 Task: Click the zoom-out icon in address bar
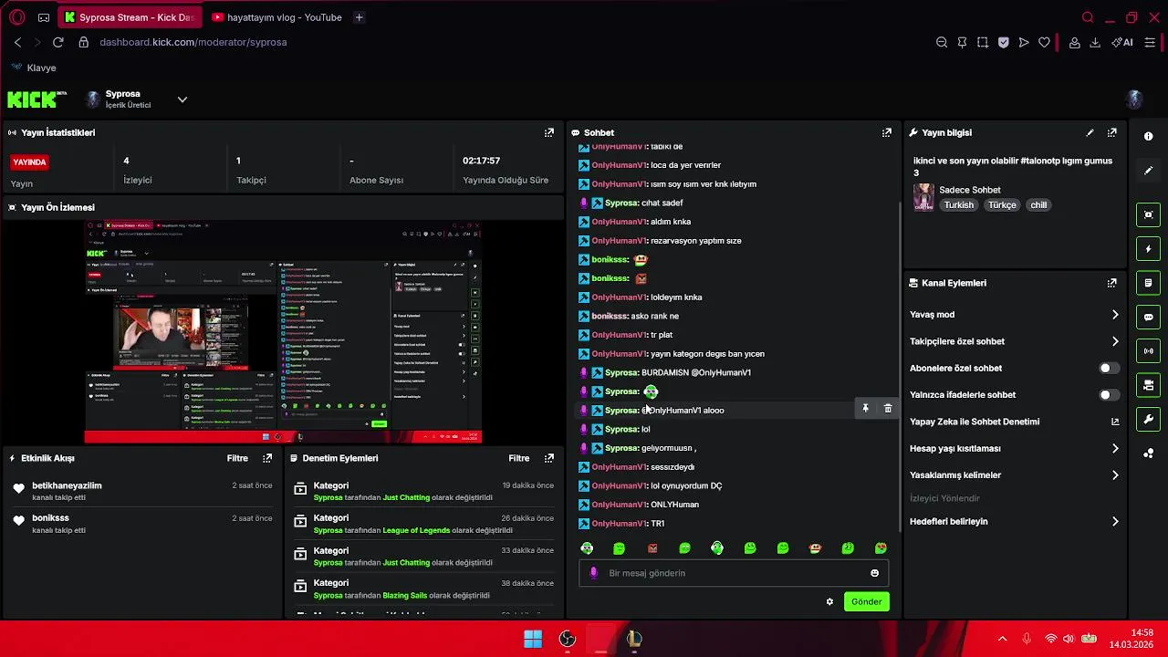942,42
